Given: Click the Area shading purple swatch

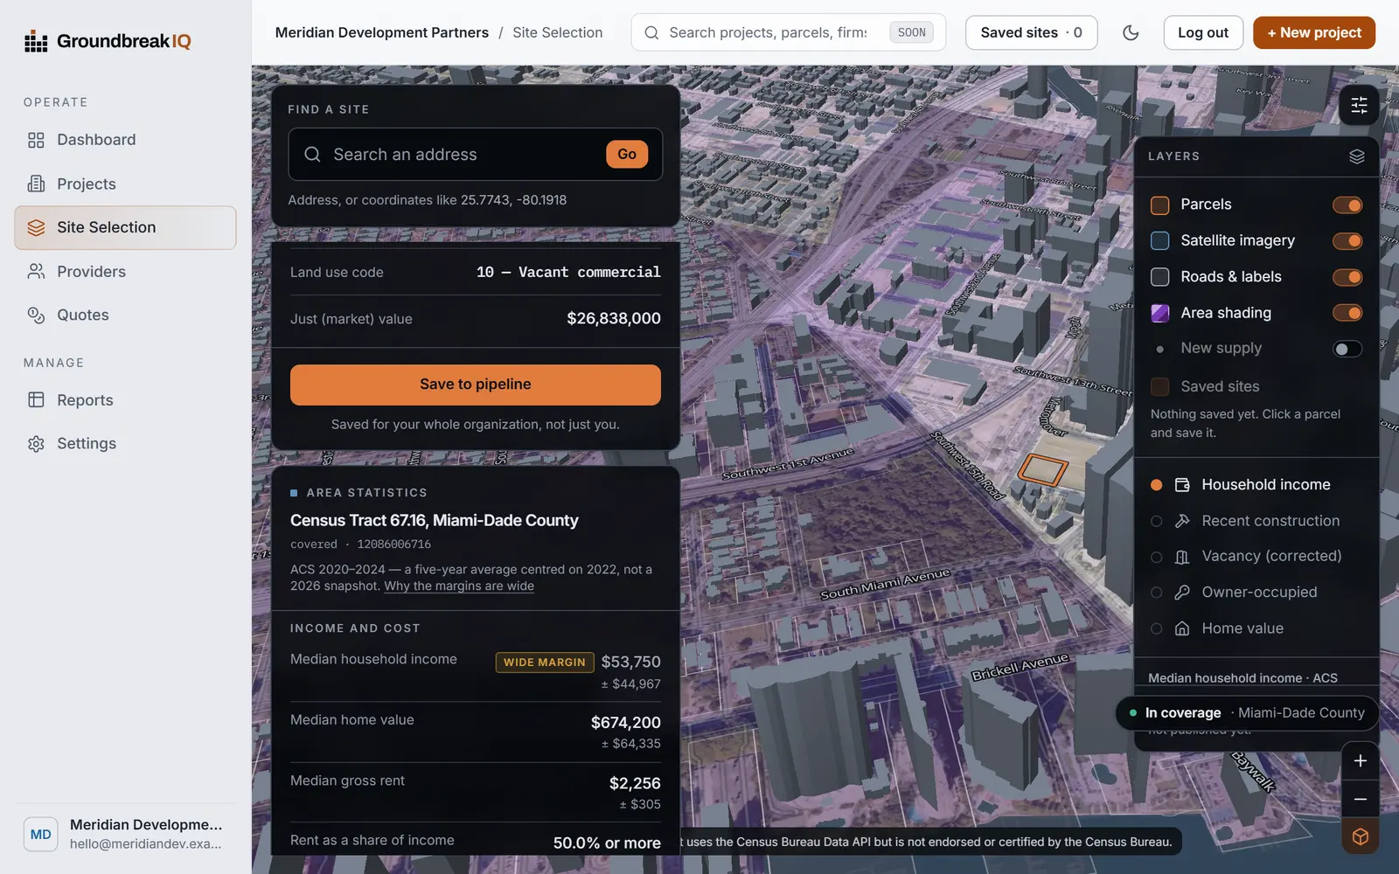Looking at the screenshot, I should [x=1160, y=313].
